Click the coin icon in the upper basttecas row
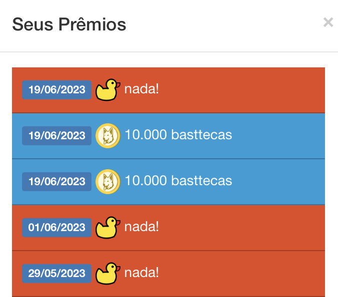 107,135
